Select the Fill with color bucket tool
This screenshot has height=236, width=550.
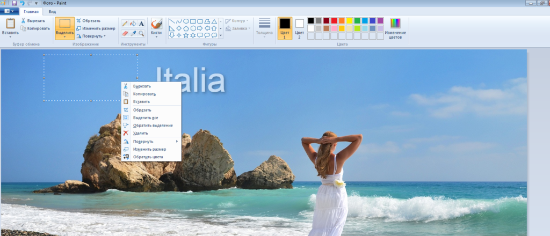[x=133, y=24]
